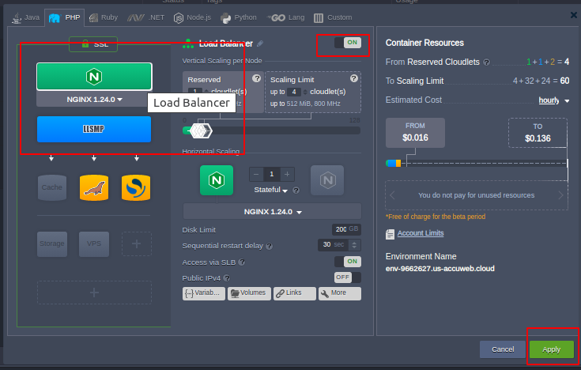Viewport: 581px width, 370px height.
Task: Select the NGINX load balancer block
Action: coord(94,77)
